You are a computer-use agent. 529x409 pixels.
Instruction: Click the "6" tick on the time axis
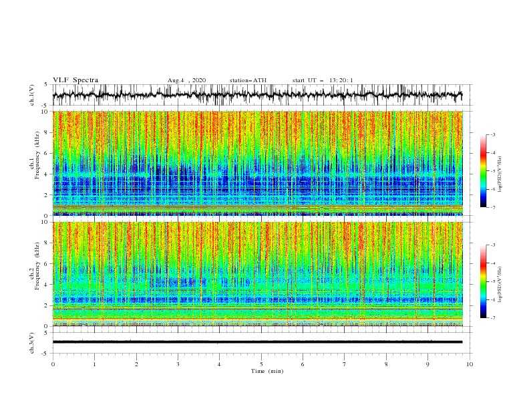click(x=303, y=364)
